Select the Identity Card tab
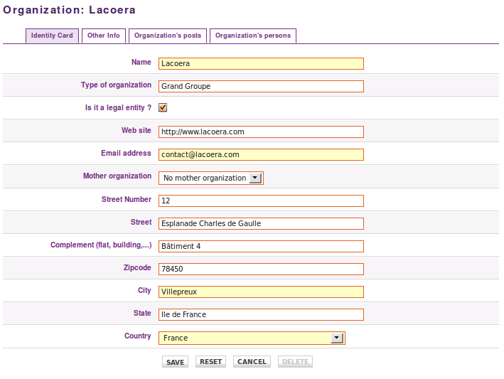This screenshot has width=504, height=379. (52, 36)
